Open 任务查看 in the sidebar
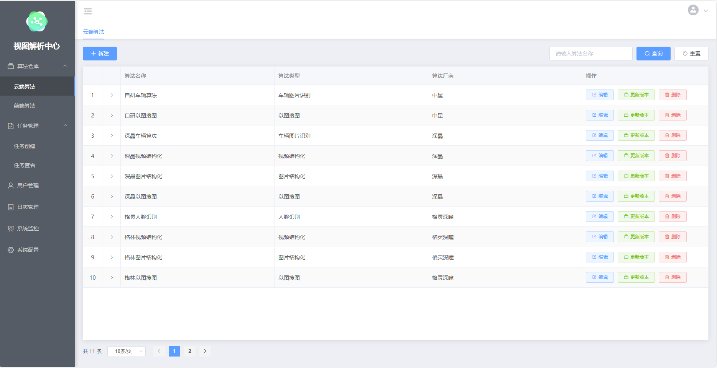717x368 pixels. [37, 165]
